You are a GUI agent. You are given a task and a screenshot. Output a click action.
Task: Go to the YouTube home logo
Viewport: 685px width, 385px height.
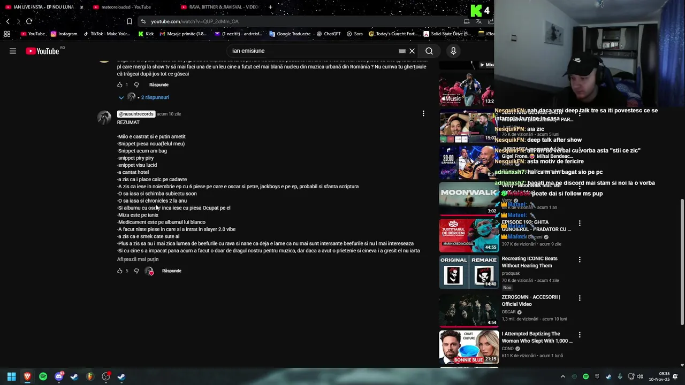point(42,51)
